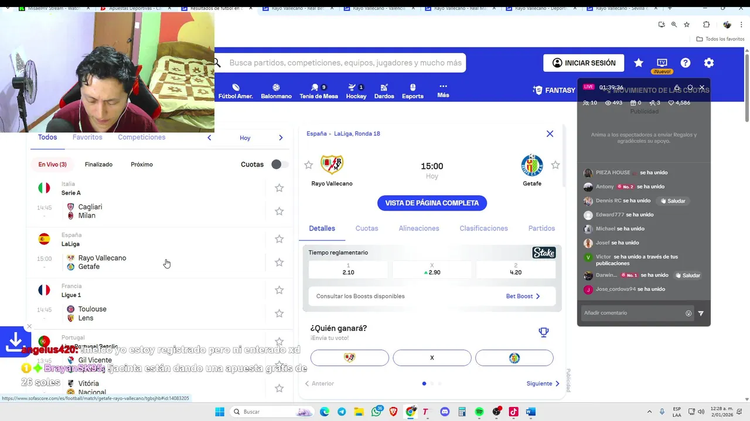The height and width of the screenshot is (421, 750).
Task: Open Chrome three-dot menu
Action: (740, 25)
